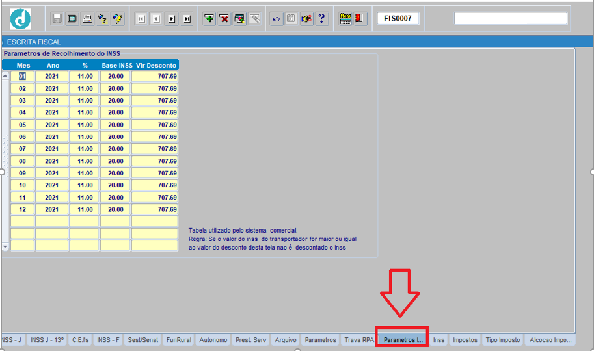The image size is (594, 351).
Task: Click the Menu icon in toolbar
Action: pyautogui.click(x=345, y=19)
